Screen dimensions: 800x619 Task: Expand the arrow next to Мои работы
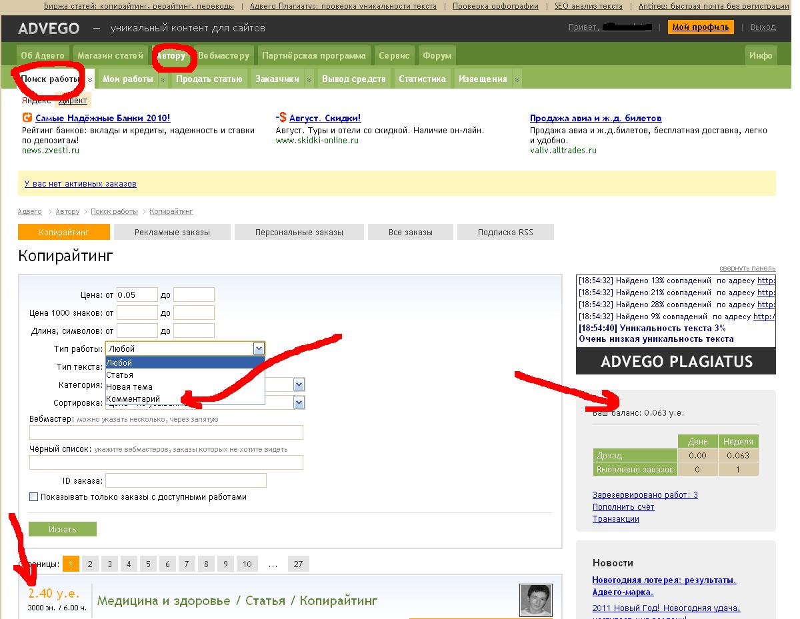(x=163, y=79)
